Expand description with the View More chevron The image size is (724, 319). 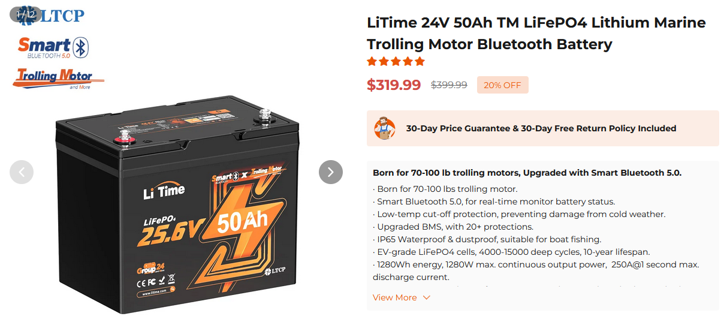tap(427, 298)
